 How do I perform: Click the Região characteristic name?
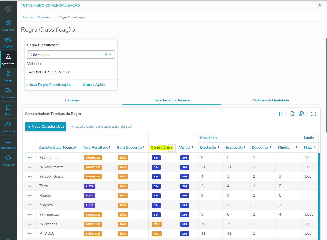tap(45, 195)
